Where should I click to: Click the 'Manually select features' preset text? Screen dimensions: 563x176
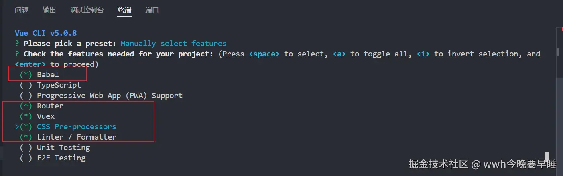173,44
